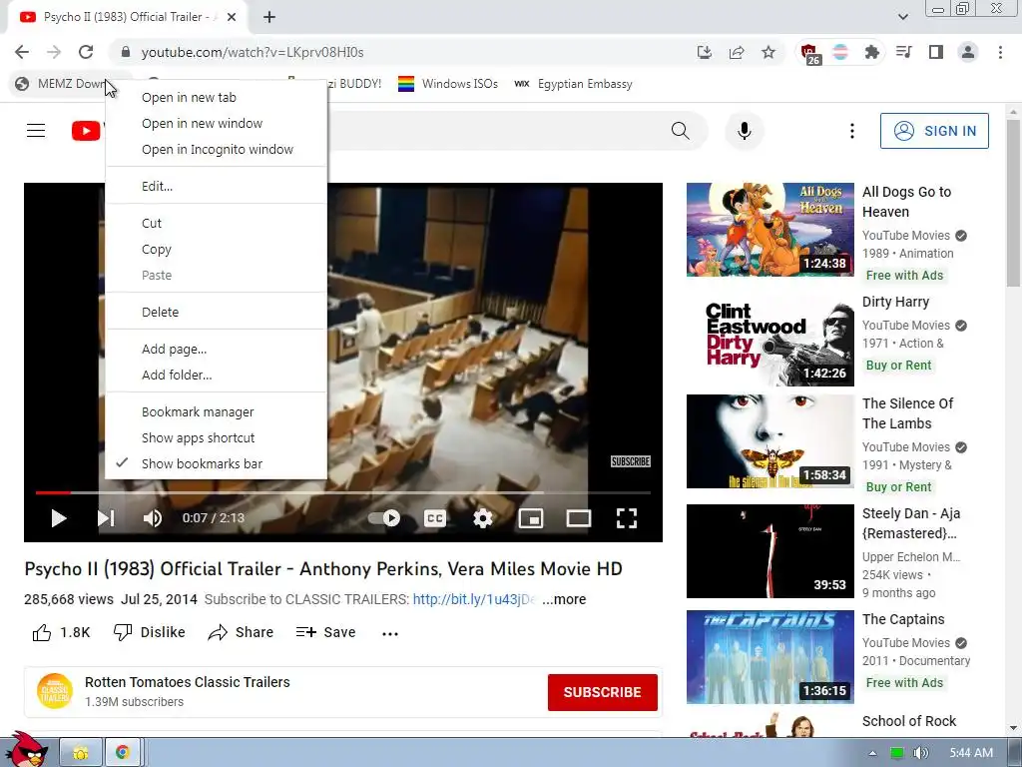This screenshot has height=767, width=1022.
Task: Open the YouTube hamburger guide menu
Action: 36,131
